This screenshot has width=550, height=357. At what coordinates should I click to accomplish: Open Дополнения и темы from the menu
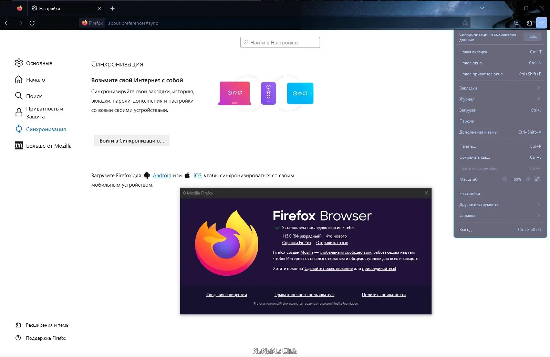(x=500, y=132)
